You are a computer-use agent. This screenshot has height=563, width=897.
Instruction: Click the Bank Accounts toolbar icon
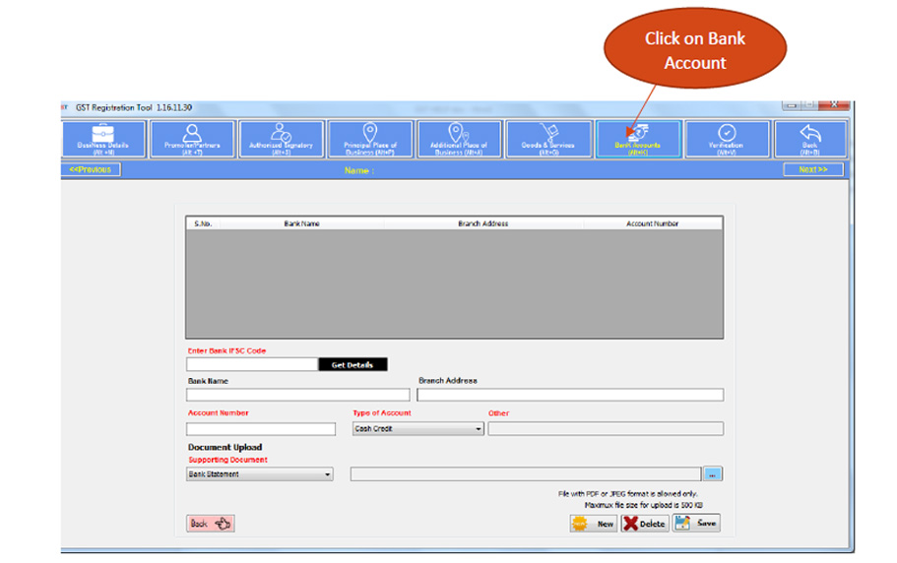pos(637,139)
